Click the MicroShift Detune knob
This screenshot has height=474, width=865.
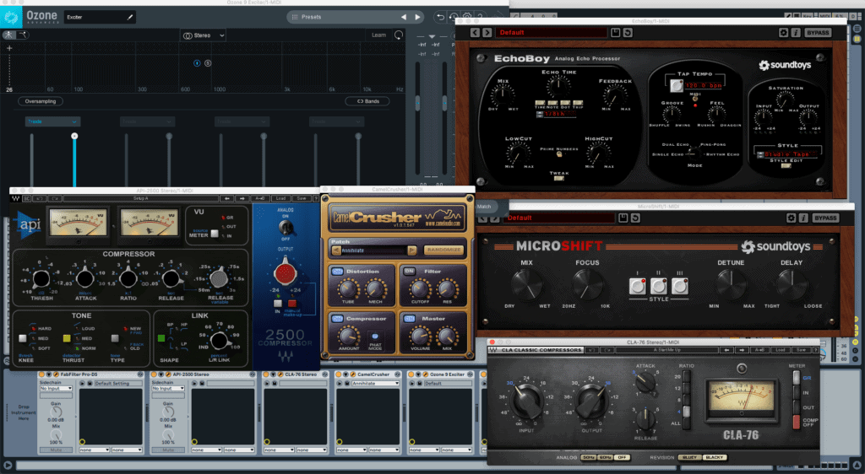click(x=732, y=284)
